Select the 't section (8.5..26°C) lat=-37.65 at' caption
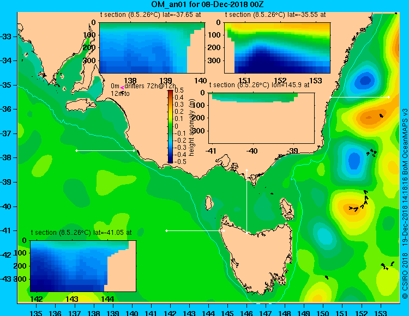Screen dimensions: 409x316 click(x=151, y=15)
